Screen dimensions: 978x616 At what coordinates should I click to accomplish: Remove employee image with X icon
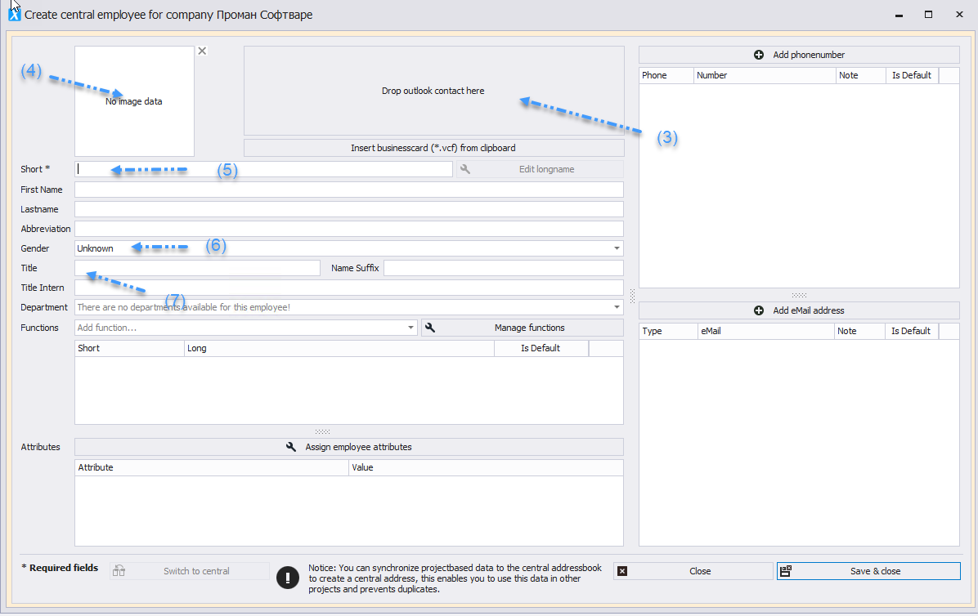202,51
